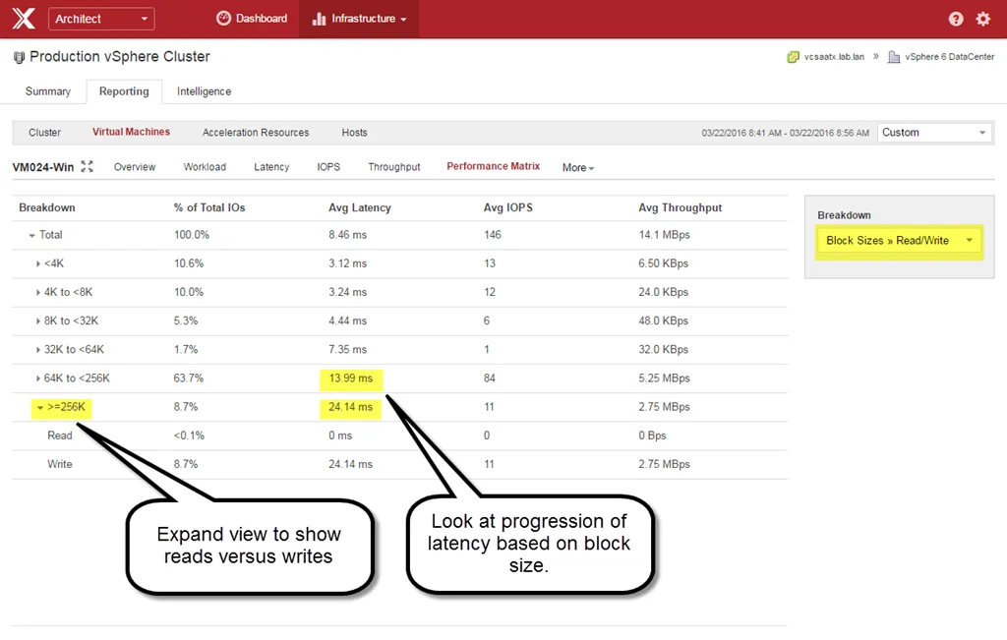Open the Hosts sub-tab
Screen dimensions: 1007x640
coord(354,133)
